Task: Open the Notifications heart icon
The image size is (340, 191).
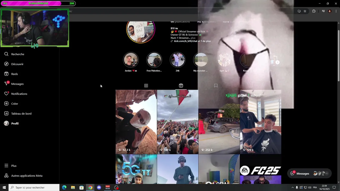Action: click(x=6, y=94)
